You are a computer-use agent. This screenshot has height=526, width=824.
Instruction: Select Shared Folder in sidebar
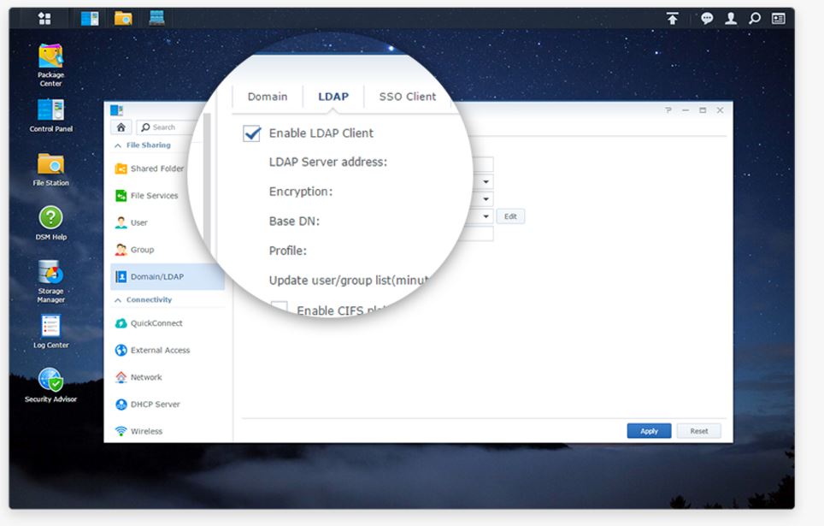tap(157, 168)
